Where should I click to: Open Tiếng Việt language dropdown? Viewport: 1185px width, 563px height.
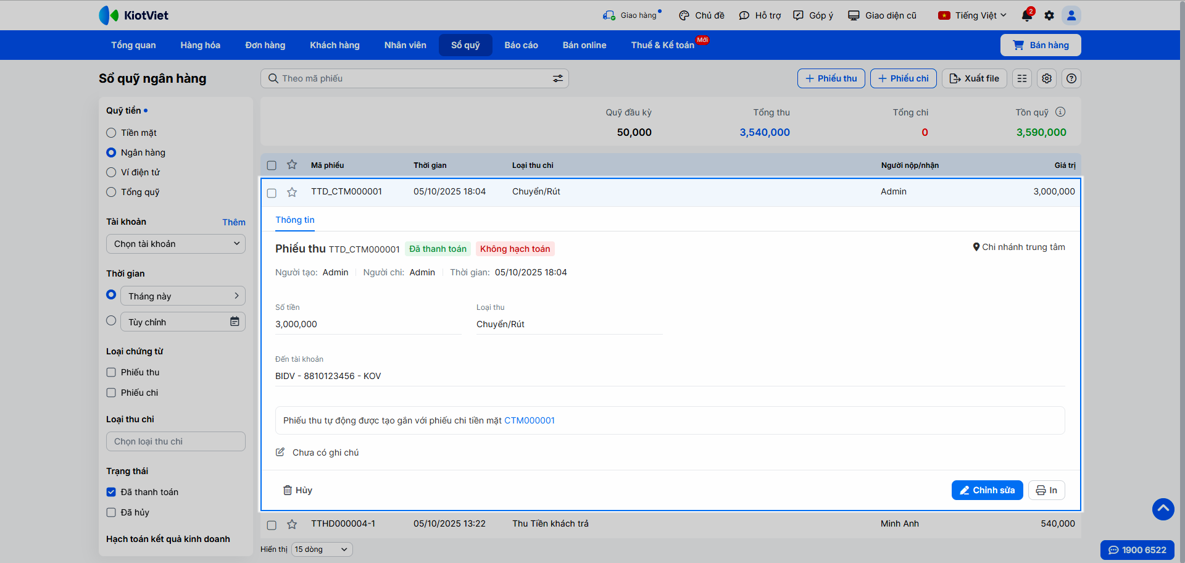[x=972, y=15]
